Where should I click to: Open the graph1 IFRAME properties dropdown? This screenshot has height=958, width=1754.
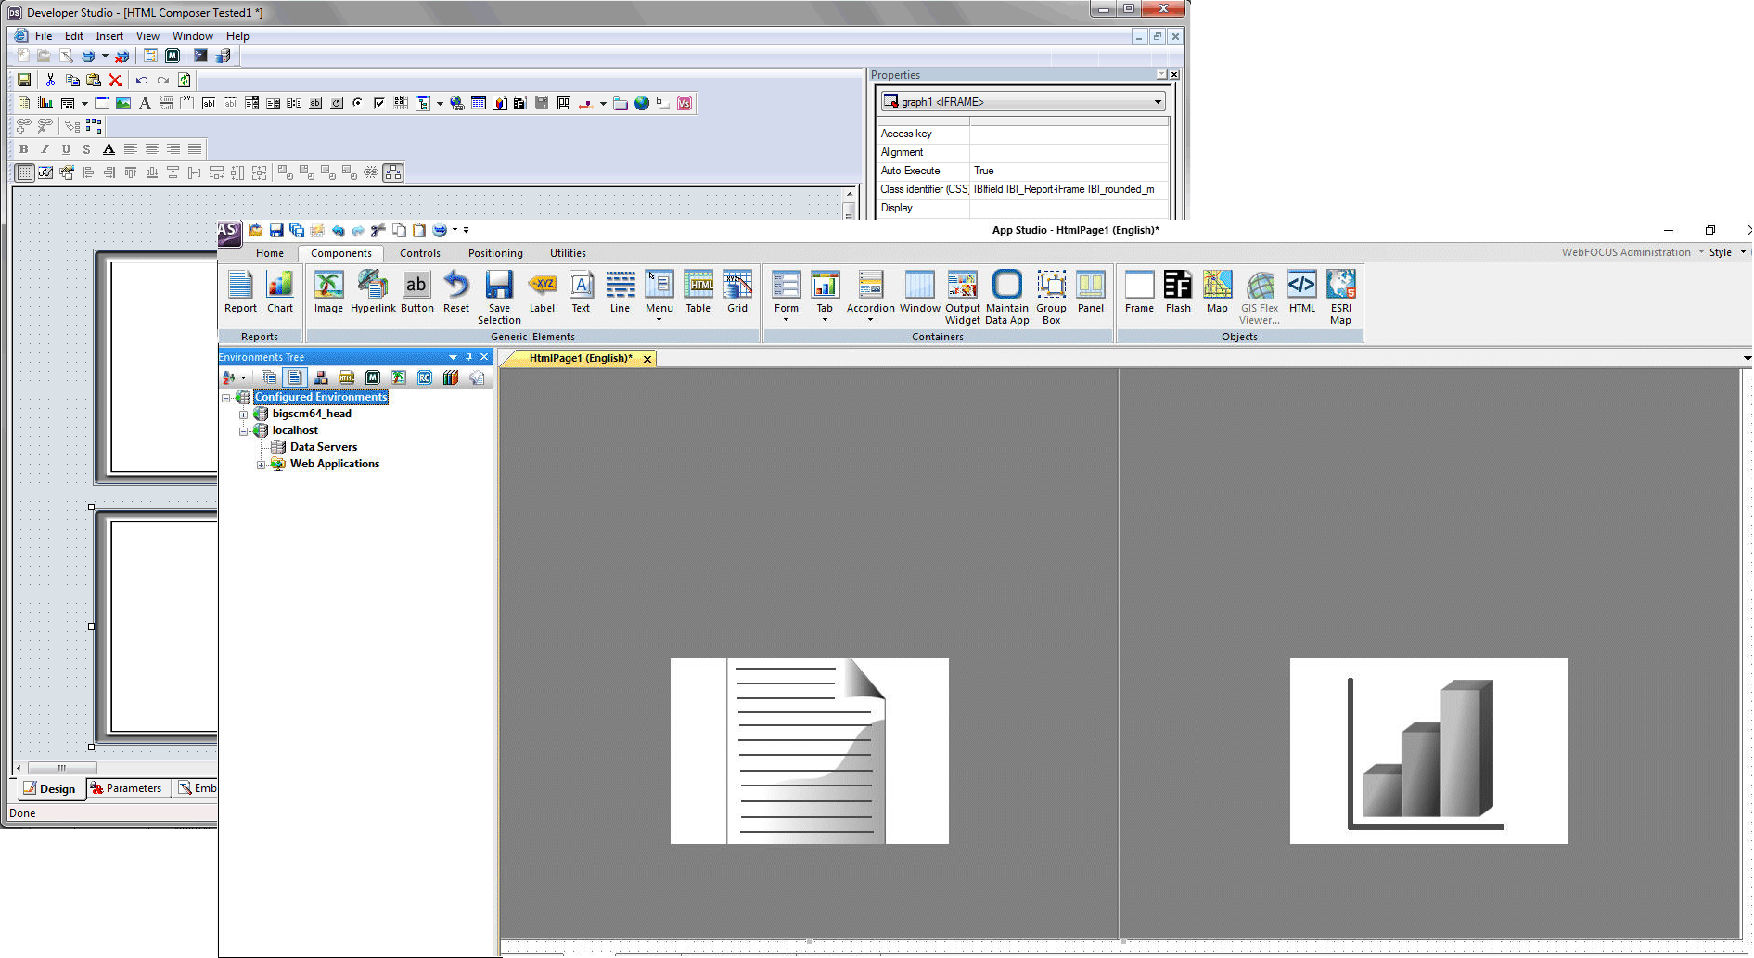(1158, 102)
